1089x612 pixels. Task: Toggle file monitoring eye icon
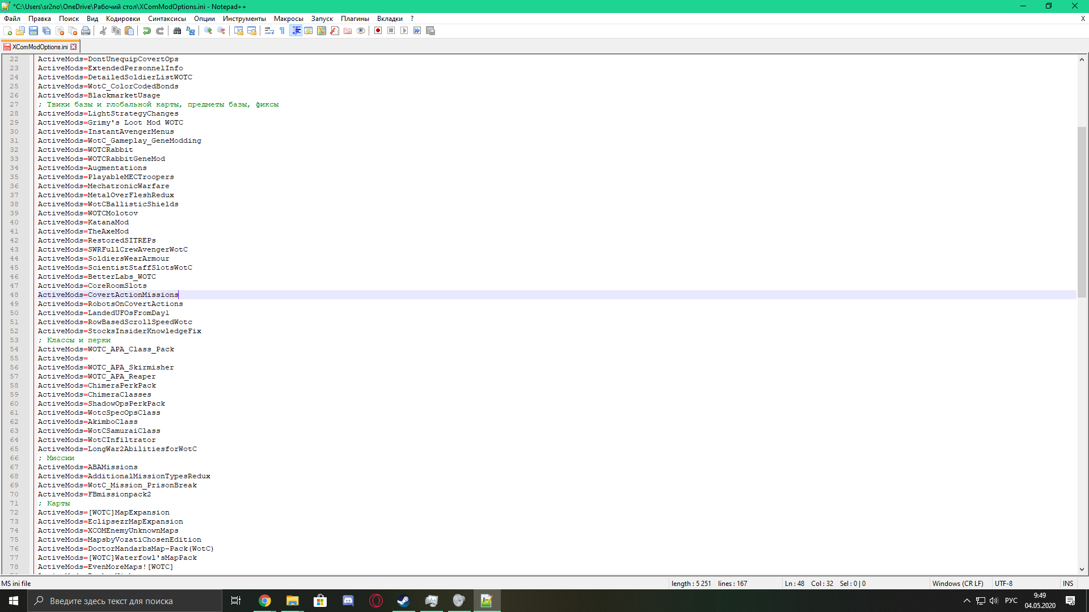click(361, 31)
